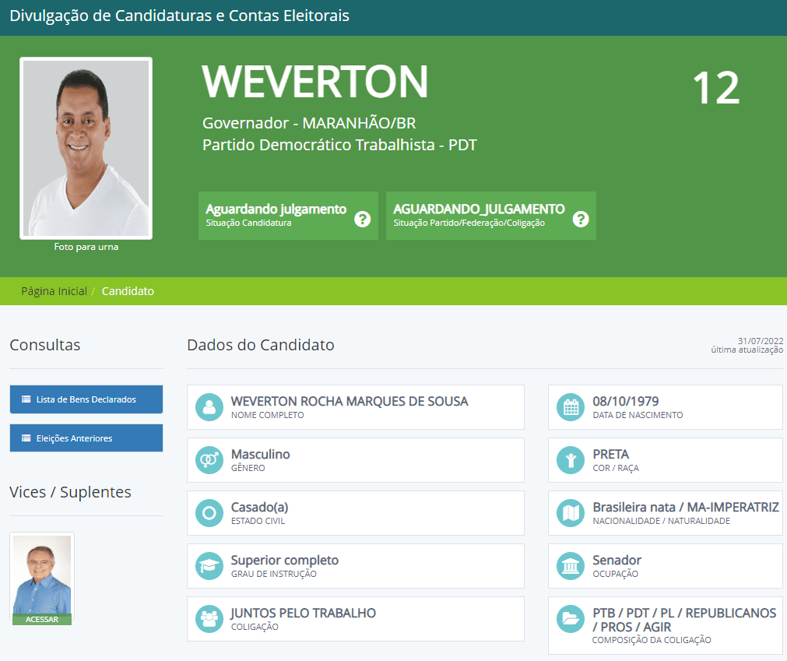
Task: Click the person icon beside Cor / Raça
Action: pos(571,460)
